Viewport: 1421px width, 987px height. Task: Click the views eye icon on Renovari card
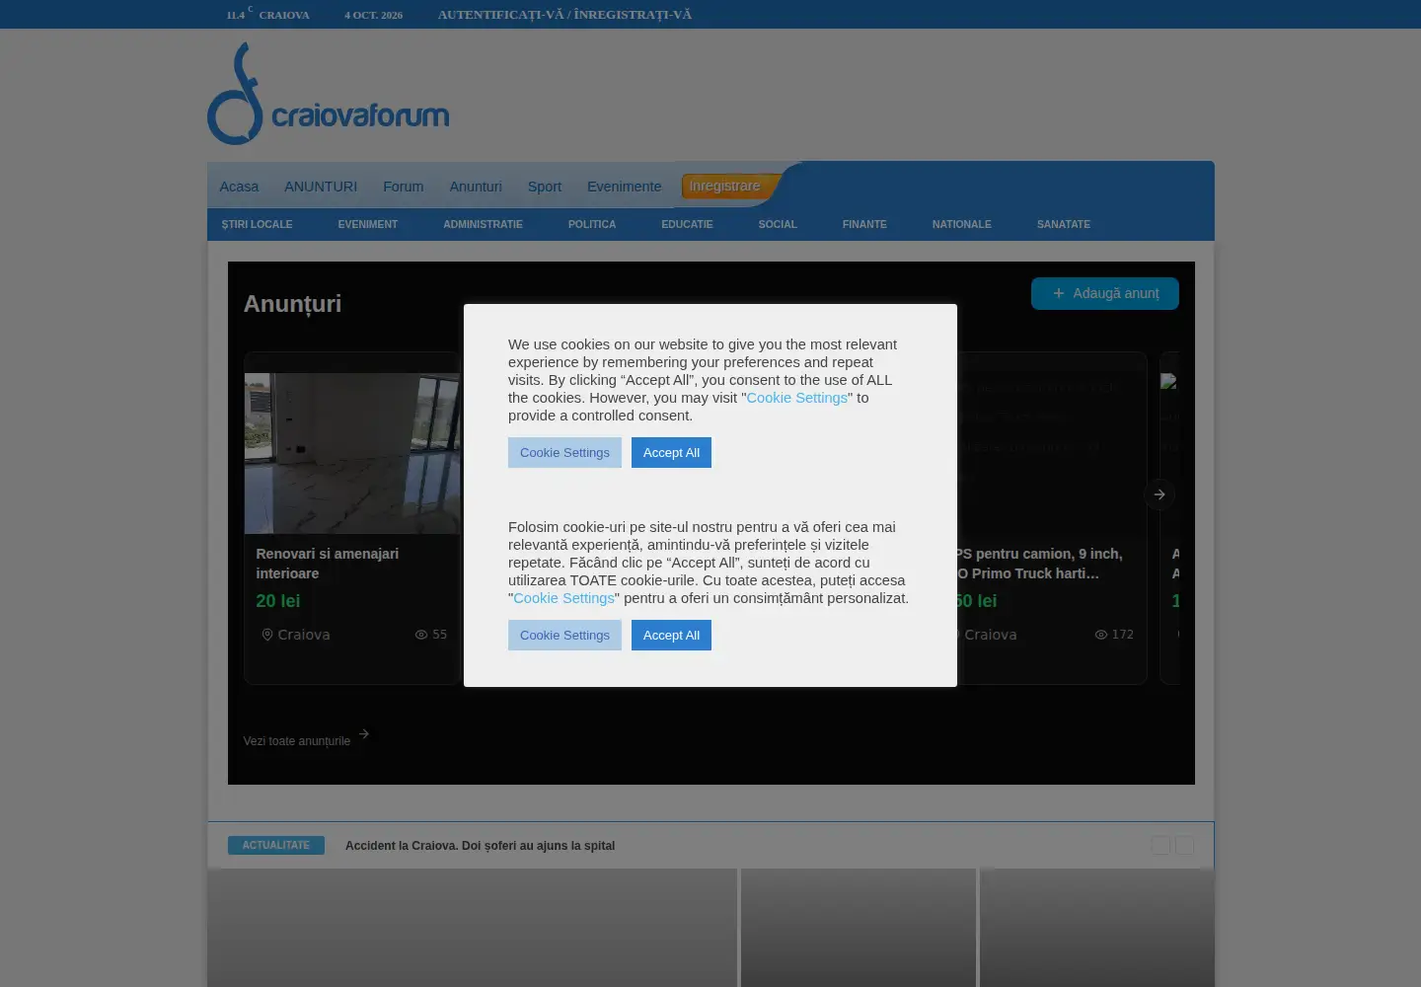(421, 635)
